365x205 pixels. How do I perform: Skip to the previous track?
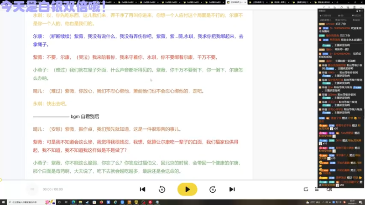(142, 190)
